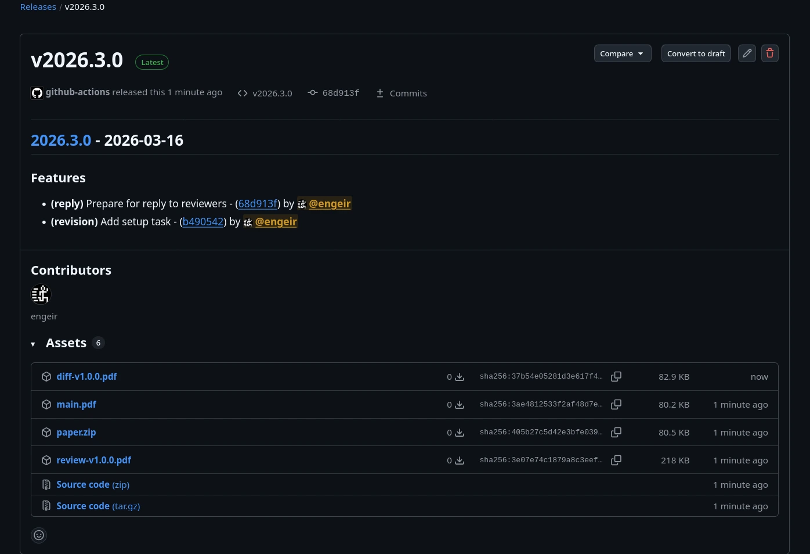Copy the sha256 hash for paper.zip
This screenshot has width=810, height=554.
point(616,433)
